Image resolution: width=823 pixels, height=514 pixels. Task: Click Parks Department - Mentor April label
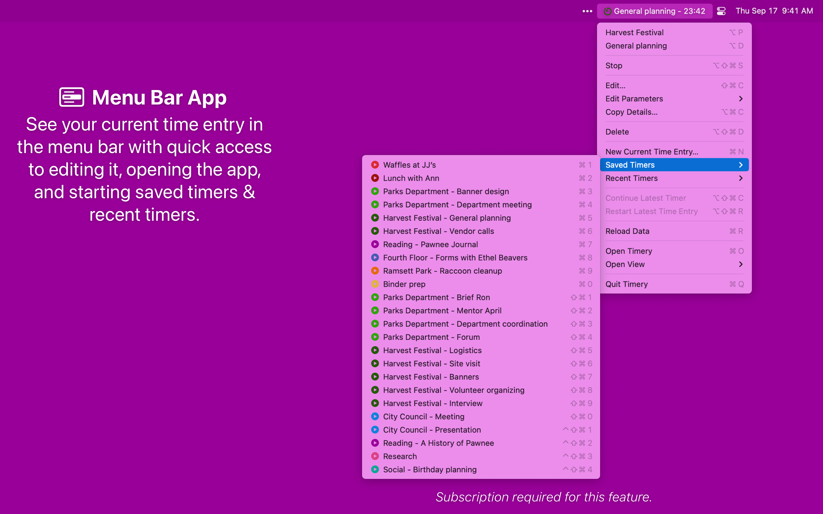pyautogui.click(x=442, y=311)
